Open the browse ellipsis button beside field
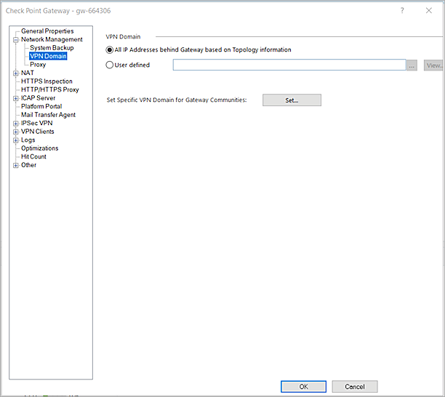This screenshot has width=445, height=397. (412, 65)
